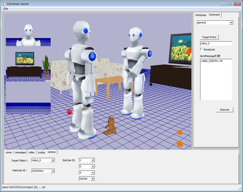Switch to the Attributes tab
Viewport: 243px width, 192px height.
click(x=200, y=15)
